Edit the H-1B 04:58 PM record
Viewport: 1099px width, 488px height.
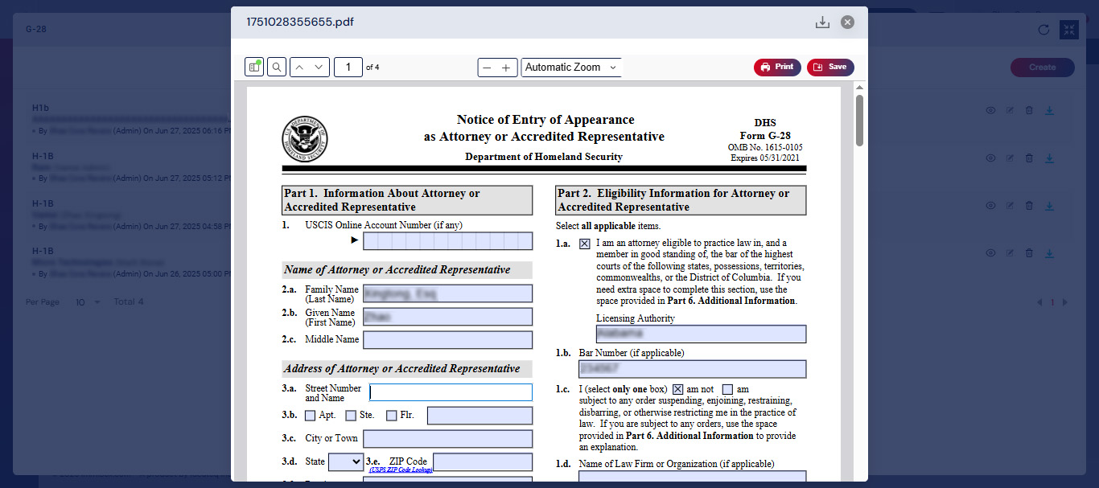tap(1011, 206)
